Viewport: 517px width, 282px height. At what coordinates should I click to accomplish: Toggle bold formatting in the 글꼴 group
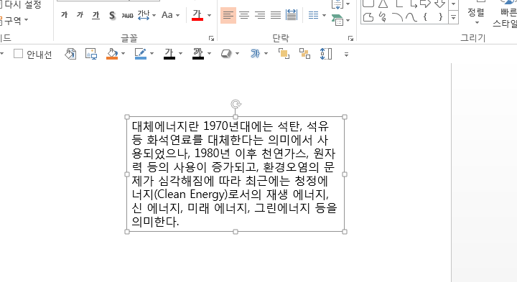[65, 15]
